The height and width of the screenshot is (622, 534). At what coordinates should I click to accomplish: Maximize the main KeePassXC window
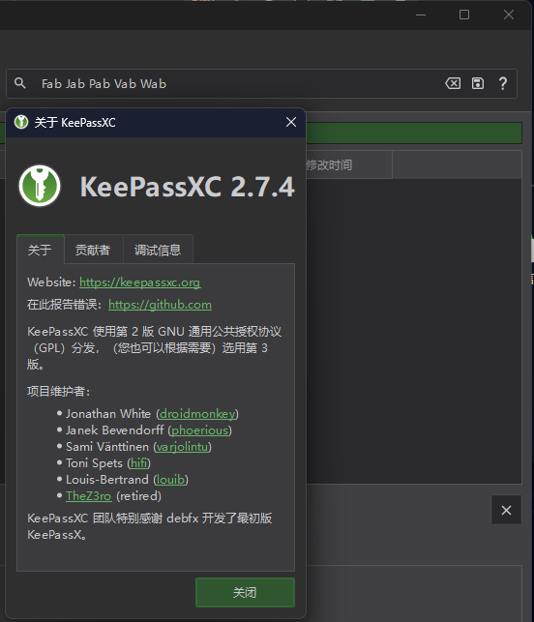tap(464, 15)
